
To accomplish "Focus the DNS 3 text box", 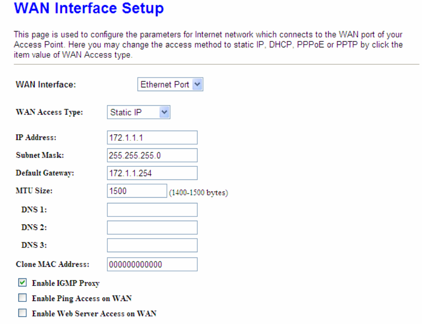I will coord(152,245).
